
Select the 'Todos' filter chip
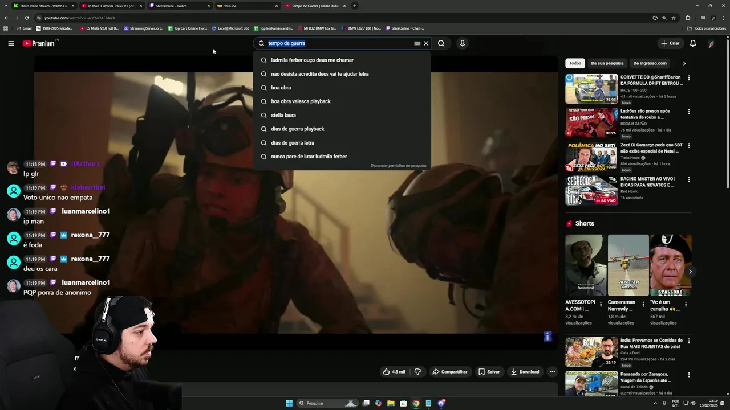[x=575, y=63]
